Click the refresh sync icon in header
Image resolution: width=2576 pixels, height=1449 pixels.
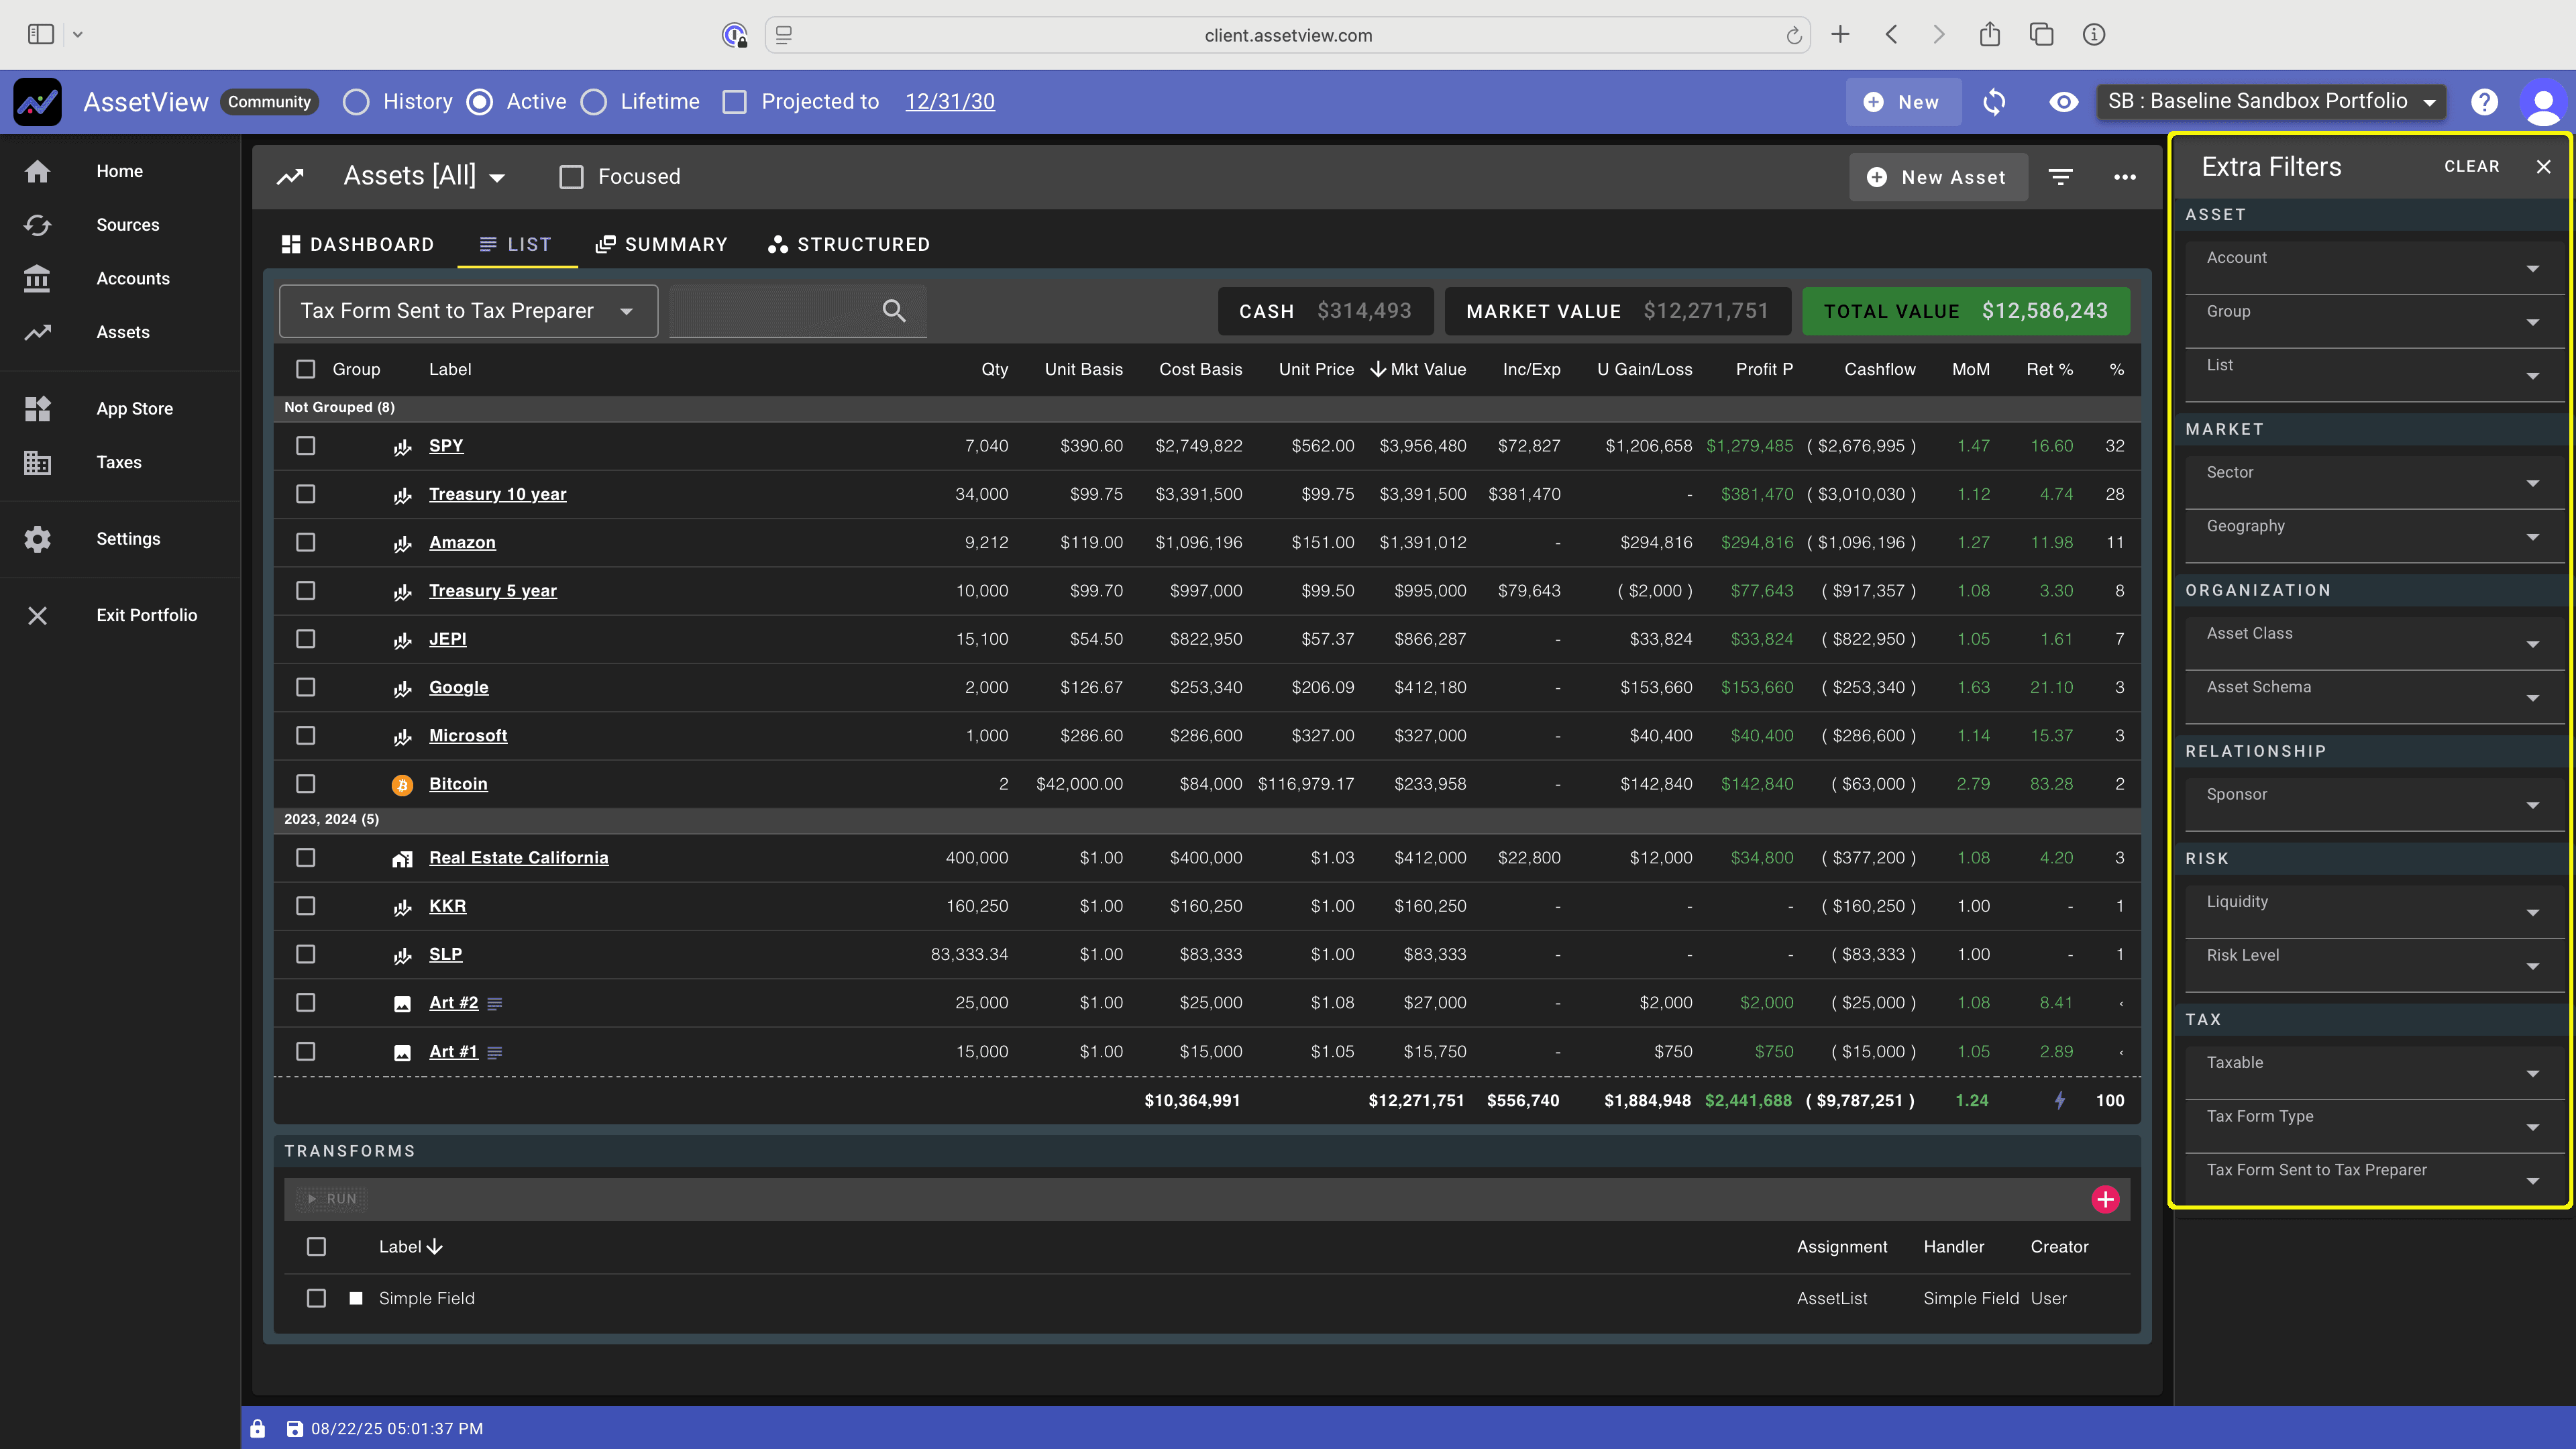(1994, 102)
